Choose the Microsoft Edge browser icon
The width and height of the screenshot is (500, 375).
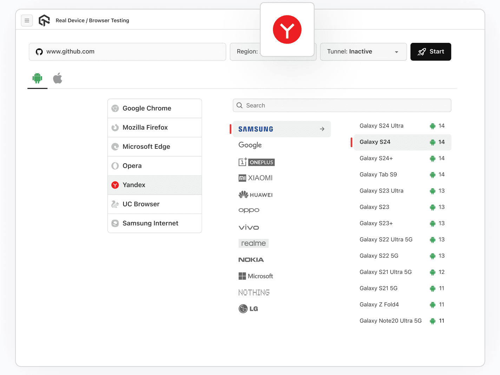(x=115, y=146)
